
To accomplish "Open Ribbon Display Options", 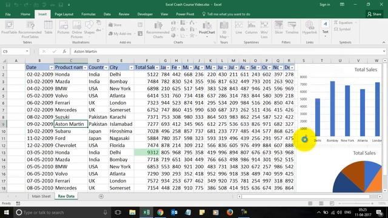I will pyautogui.click(x=342, y=4).
